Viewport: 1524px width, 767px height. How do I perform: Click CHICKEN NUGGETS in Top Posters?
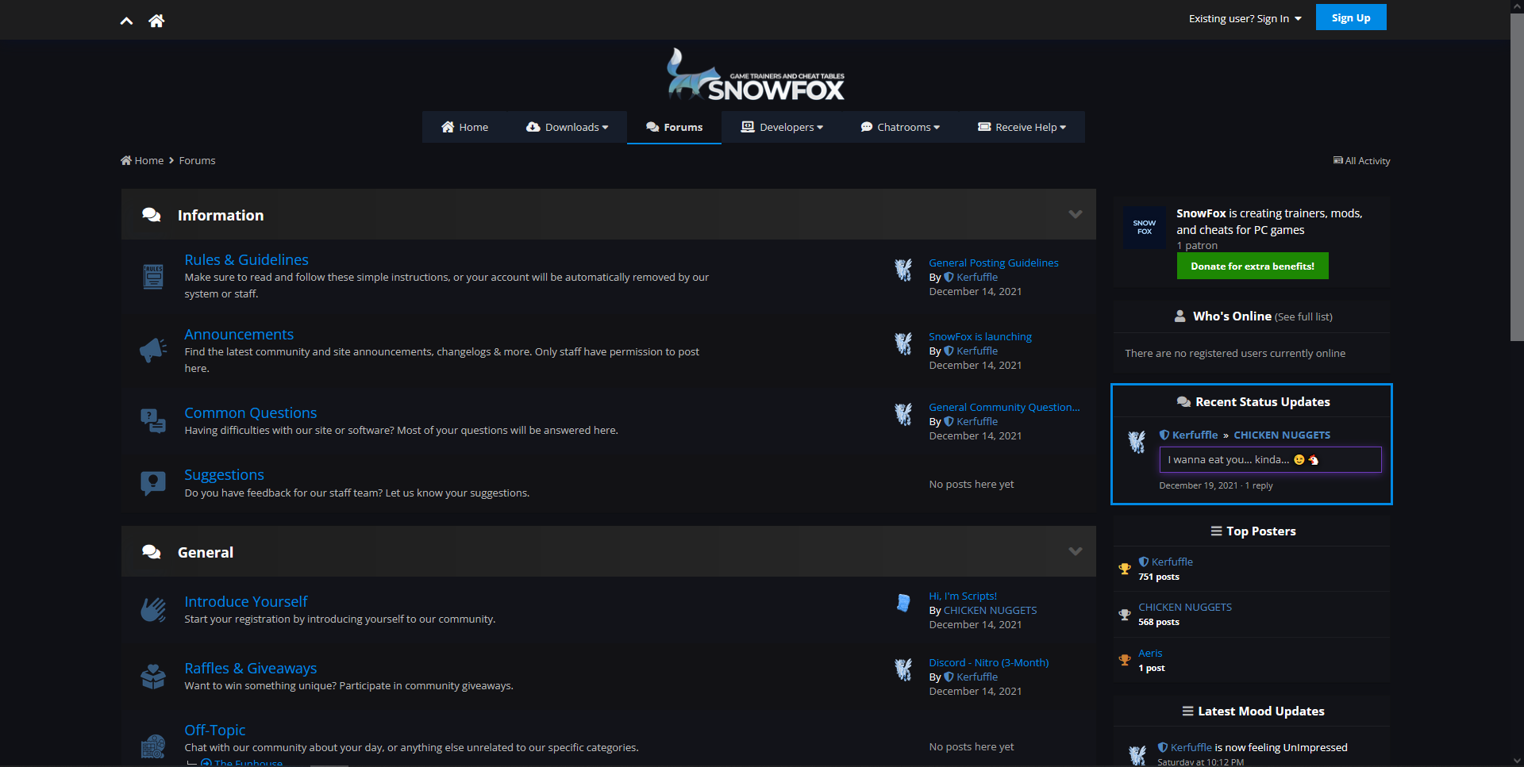click(x=1185, y=607)
